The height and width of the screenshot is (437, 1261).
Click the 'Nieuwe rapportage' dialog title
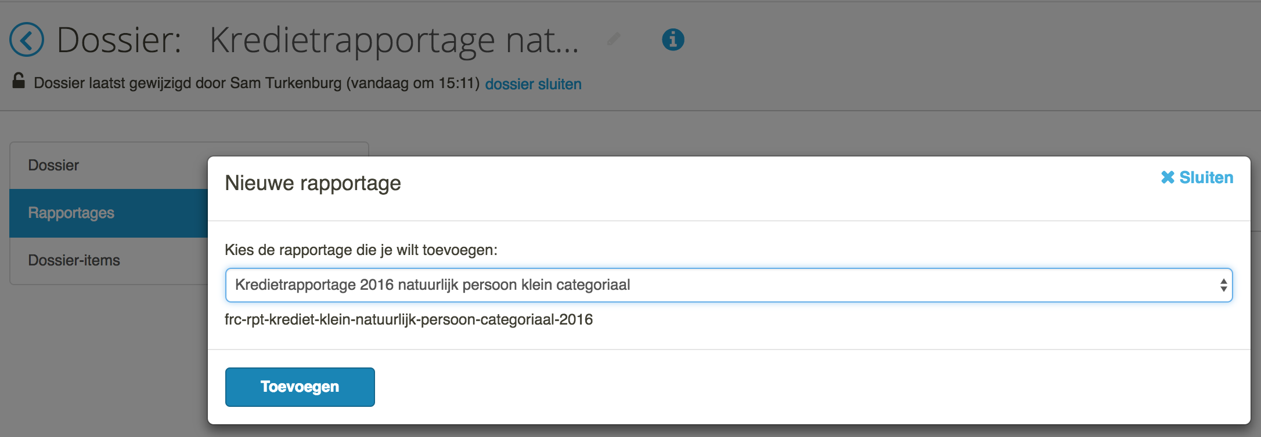[x=313, y=183]
